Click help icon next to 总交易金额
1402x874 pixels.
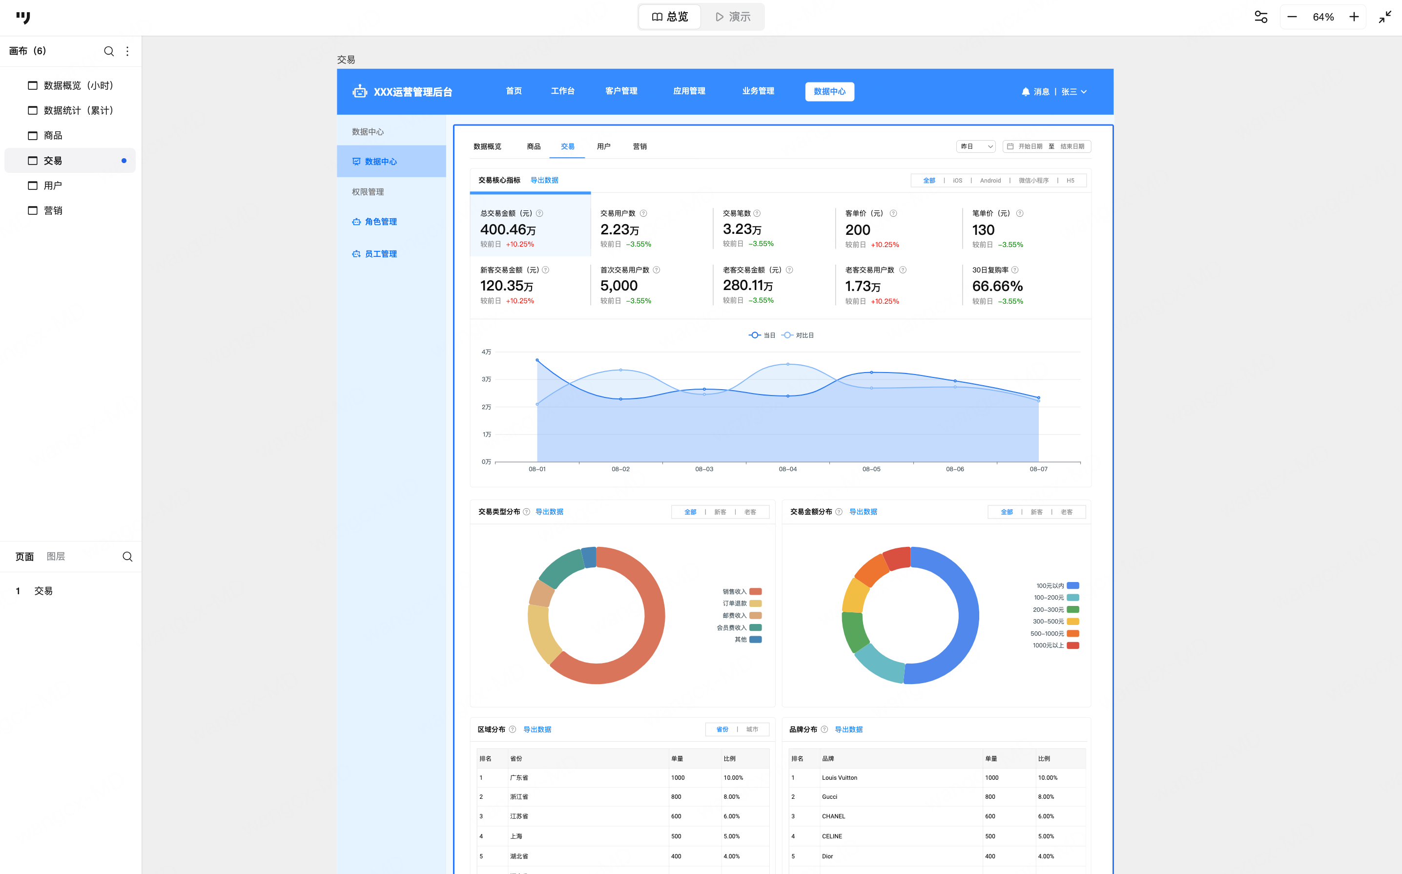[539, 213]
